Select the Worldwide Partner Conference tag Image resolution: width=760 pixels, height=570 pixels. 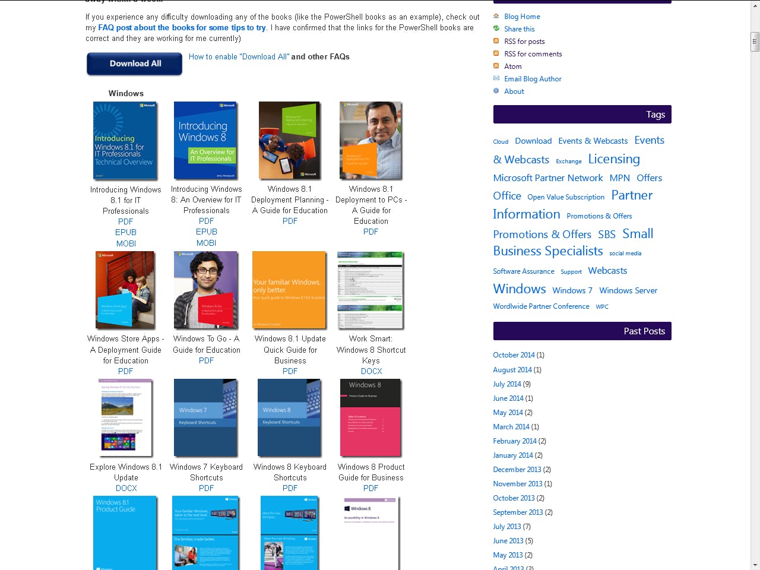tap(541, 306)
